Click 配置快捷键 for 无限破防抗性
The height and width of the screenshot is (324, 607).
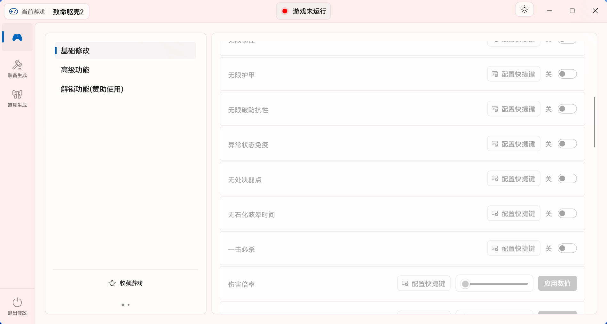click(514, 109)
